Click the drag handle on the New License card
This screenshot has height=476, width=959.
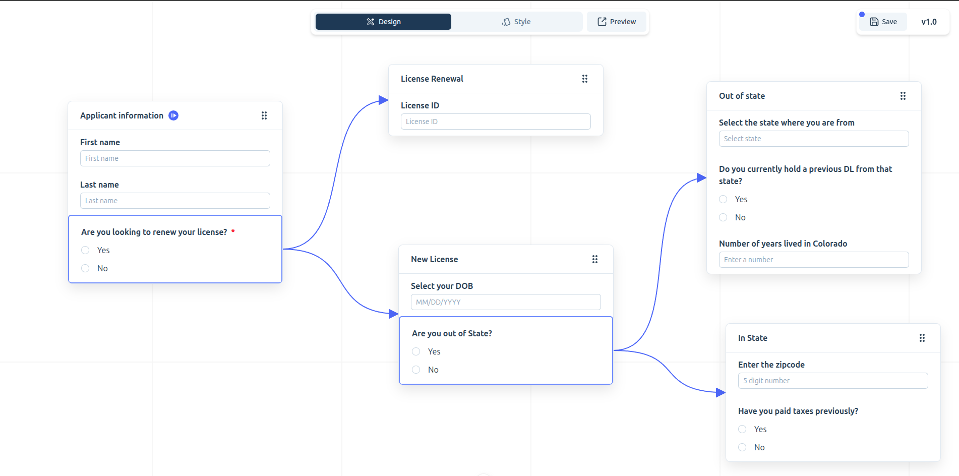[x=595, y=259]
